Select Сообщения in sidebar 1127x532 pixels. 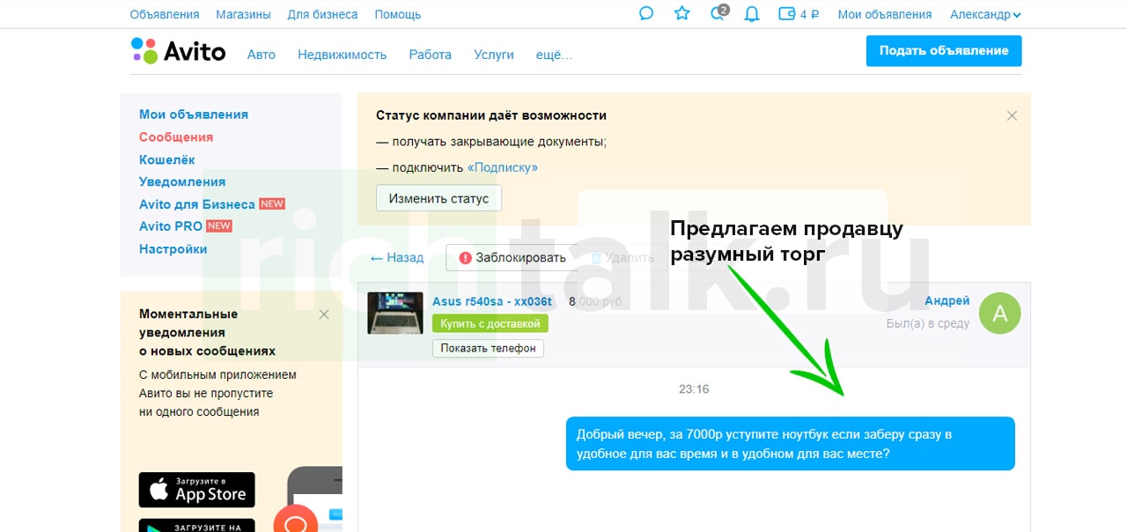click(x=176, y=137)
